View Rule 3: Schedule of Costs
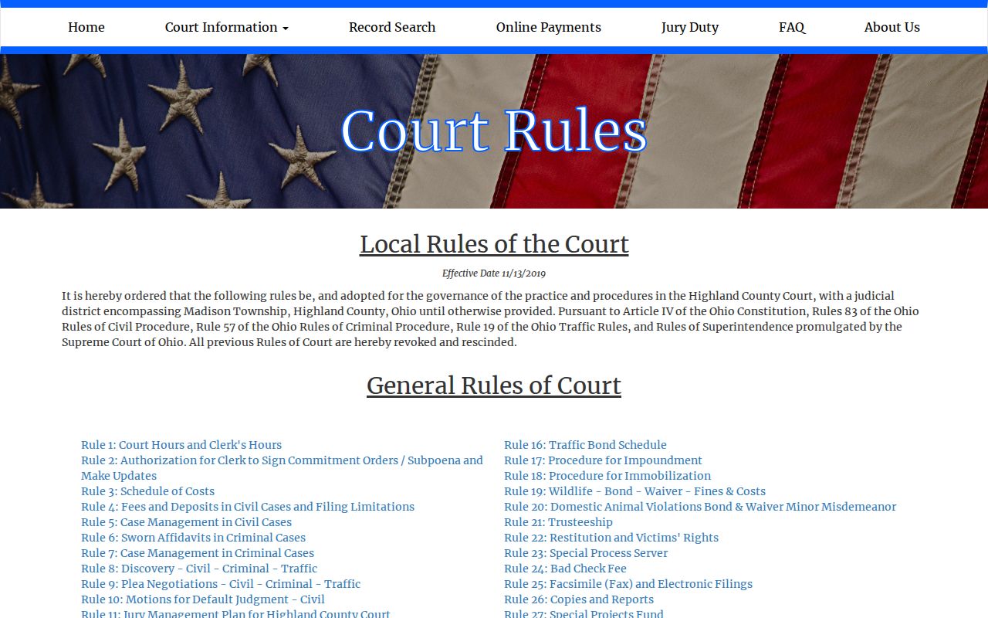The image size is (988, 618). tap(148, 491)
